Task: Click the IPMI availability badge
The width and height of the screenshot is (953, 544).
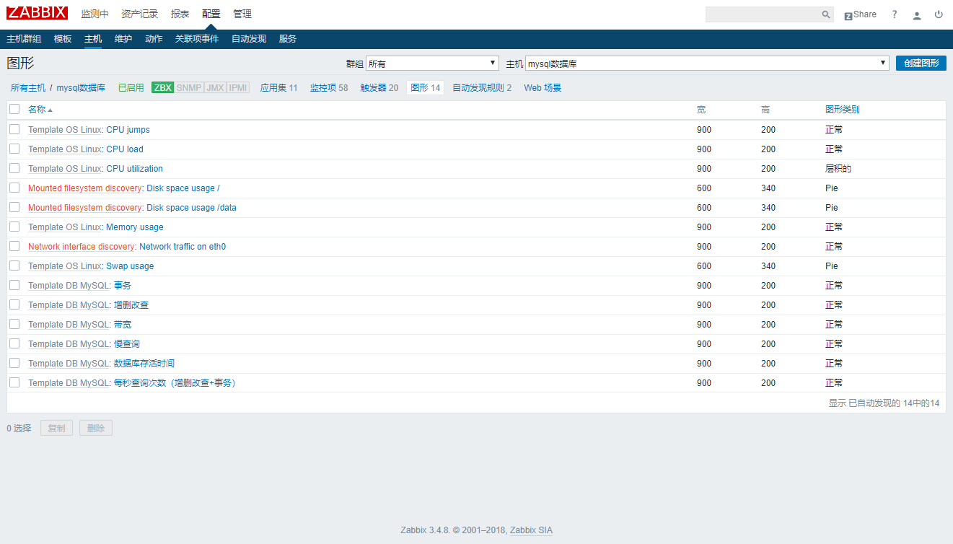Action: (x=238, y=88)
